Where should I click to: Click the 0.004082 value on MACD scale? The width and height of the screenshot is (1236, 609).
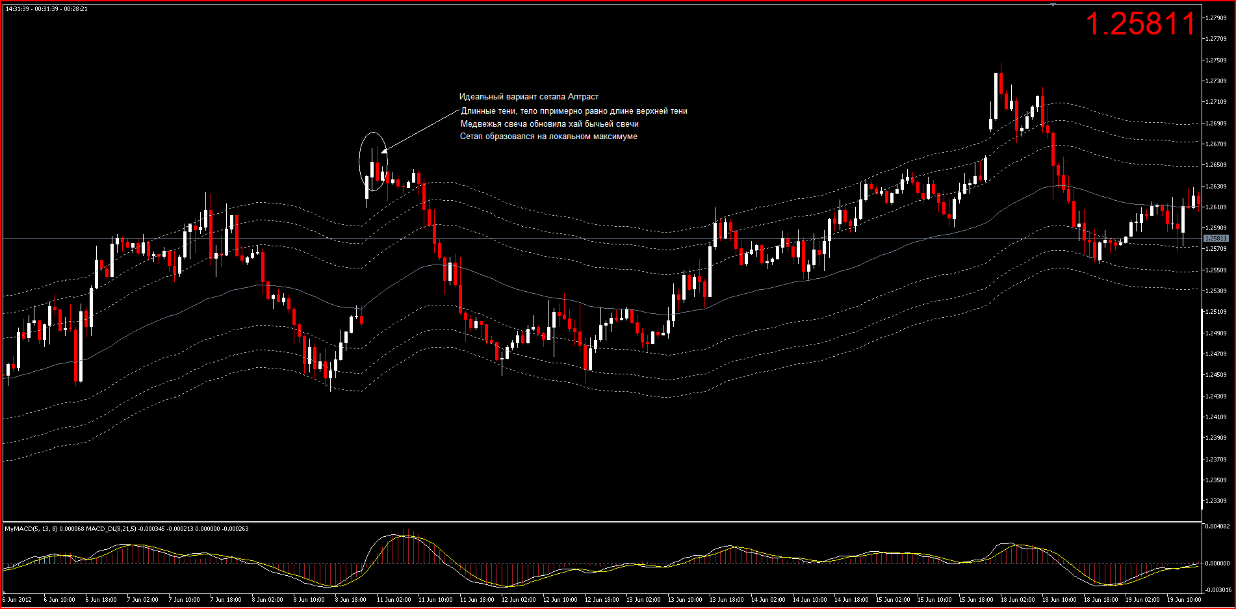1217,526
